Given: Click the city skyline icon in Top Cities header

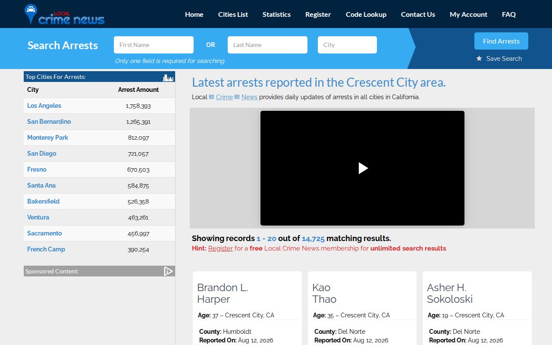Looking at the screenshot, I should (168, 77).
